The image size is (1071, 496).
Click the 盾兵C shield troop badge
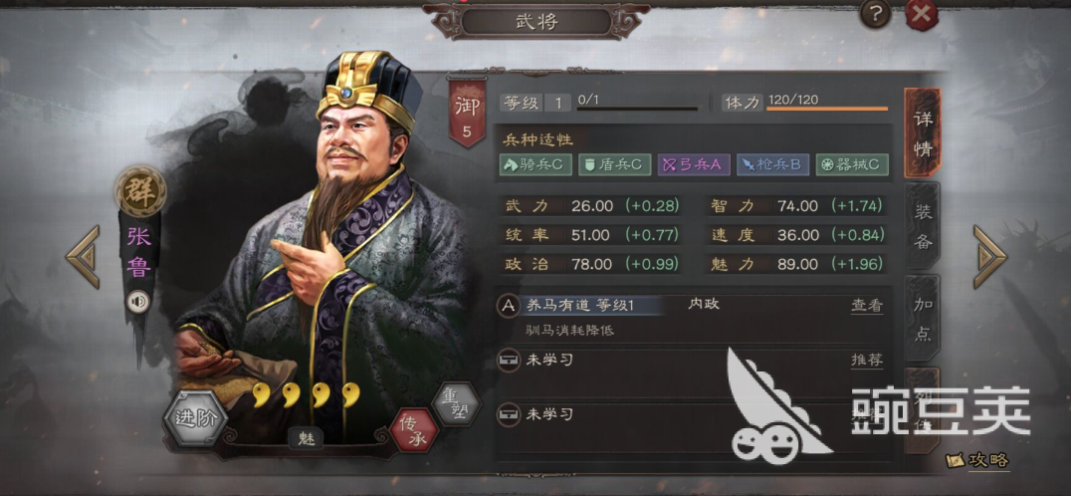(x=615, y=164)
